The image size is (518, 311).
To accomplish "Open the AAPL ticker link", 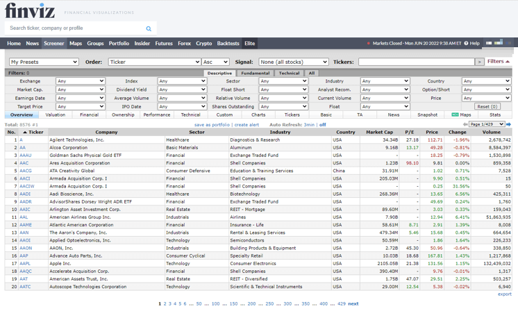I will (x=25, y=264).
